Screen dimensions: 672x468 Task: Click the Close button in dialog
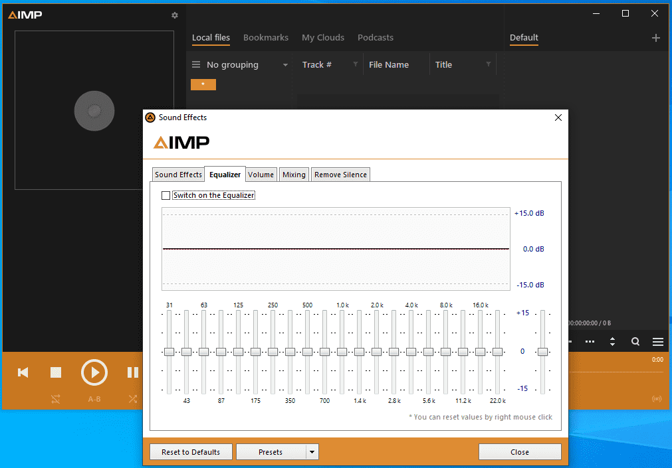pyautogui.click(x=520, y=451)
